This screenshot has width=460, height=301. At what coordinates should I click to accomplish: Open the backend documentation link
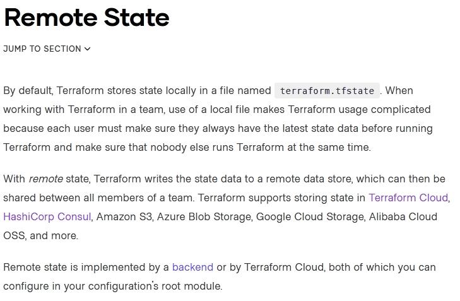click(x=192, y=267)
